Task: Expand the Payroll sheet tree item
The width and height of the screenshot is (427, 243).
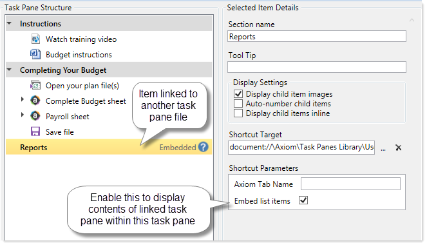Action: [x=23, y=115]
